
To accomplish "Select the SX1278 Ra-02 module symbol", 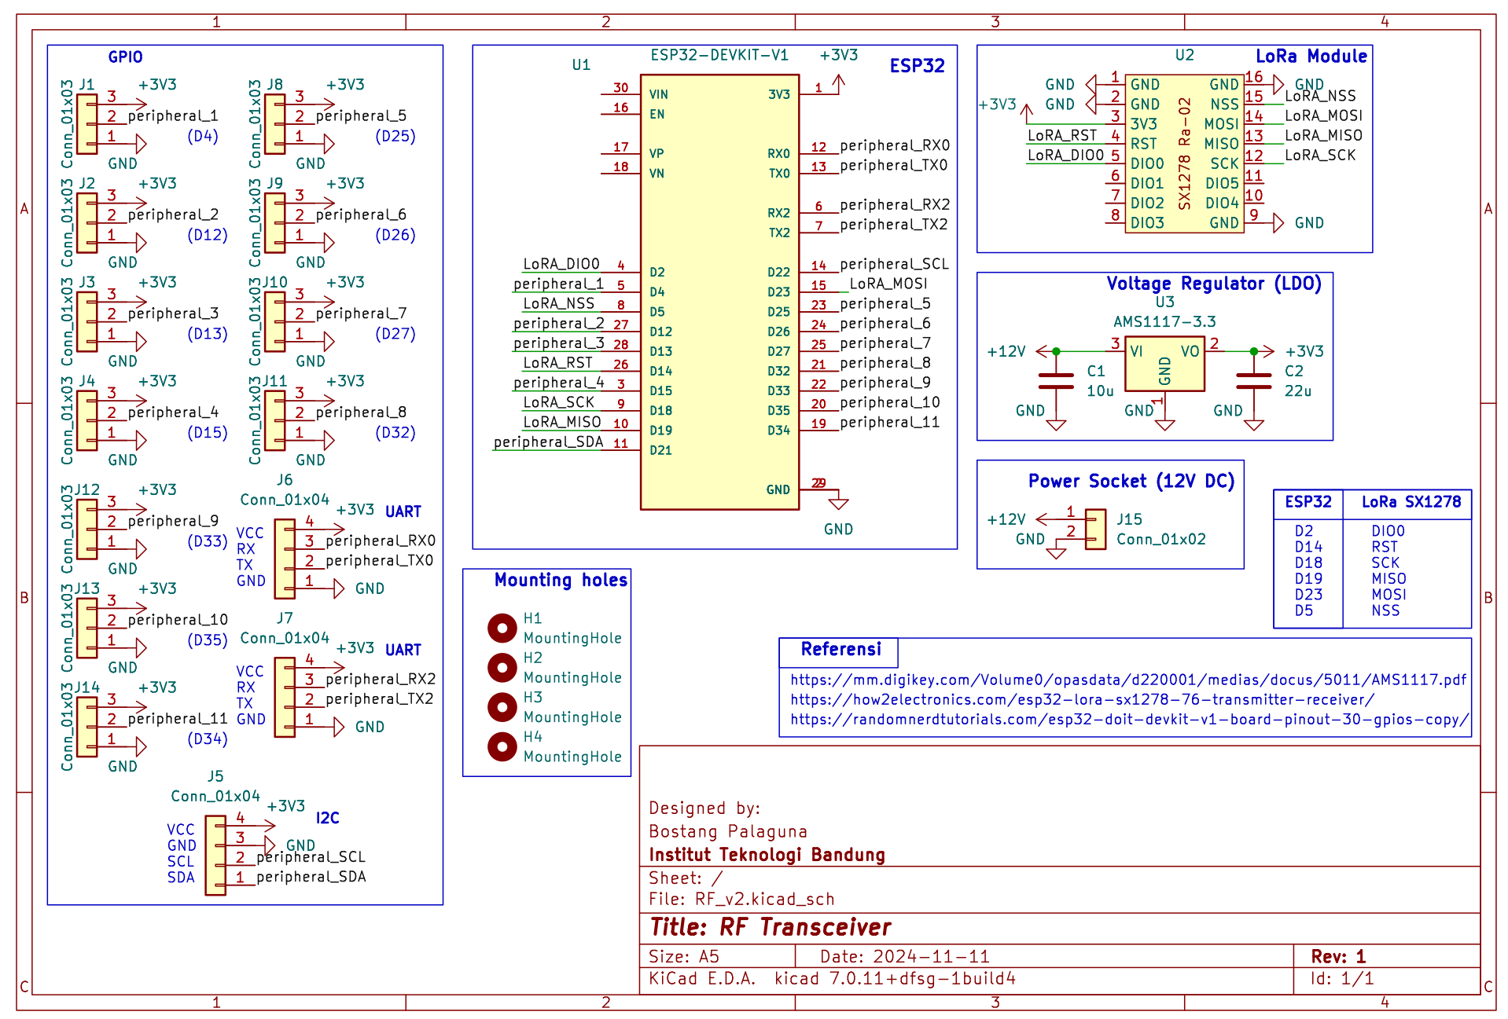I will (x=1184, y=153).
